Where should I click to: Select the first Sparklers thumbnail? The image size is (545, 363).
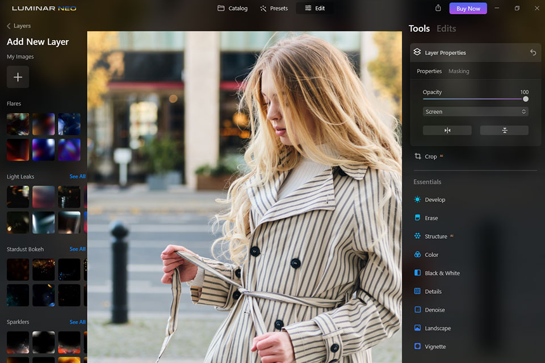coord(18,343)
